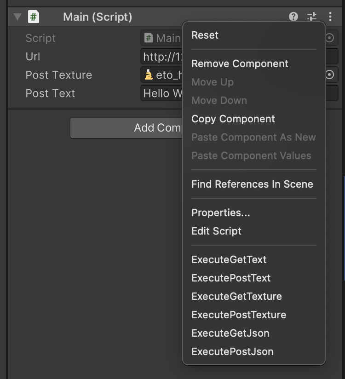Run ExecuteGetText from the context menu

point(228,259)
